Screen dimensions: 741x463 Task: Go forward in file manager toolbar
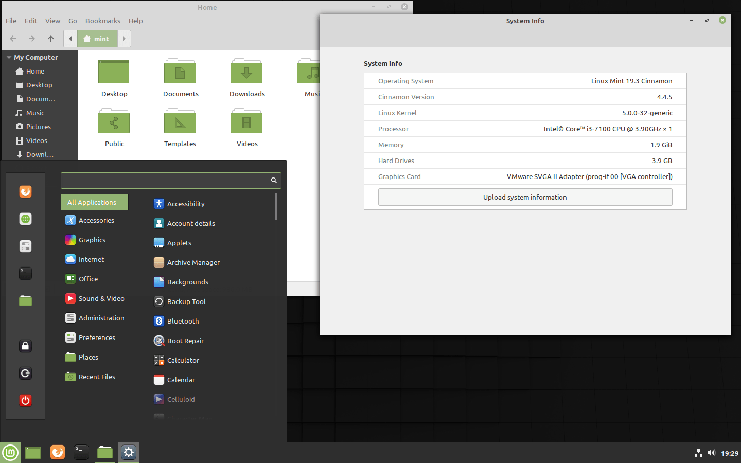[32, 39]
